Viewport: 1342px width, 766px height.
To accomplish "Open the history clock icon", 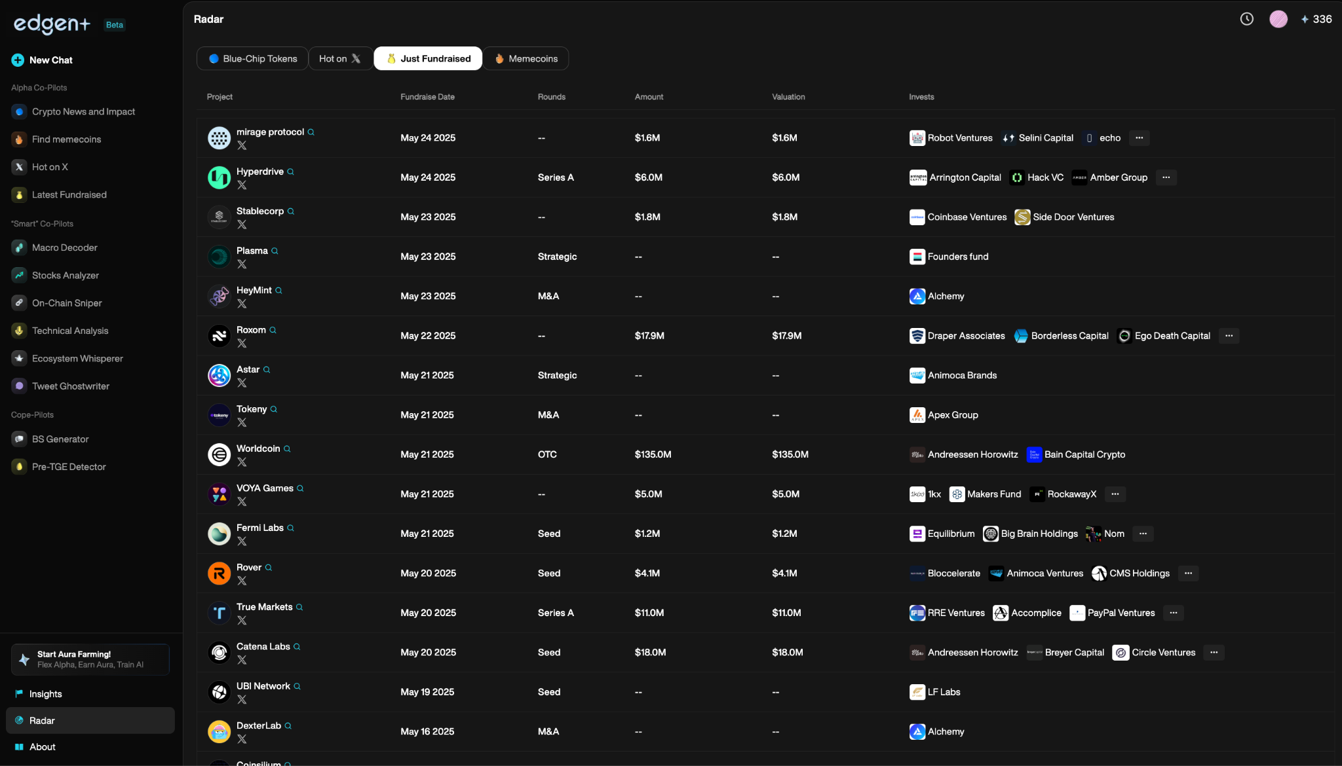I will click(x=1246, y=19).
